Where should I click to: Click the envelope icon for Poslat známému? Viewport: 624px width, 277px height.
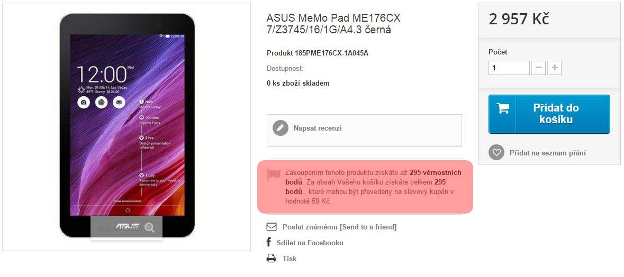272,227
